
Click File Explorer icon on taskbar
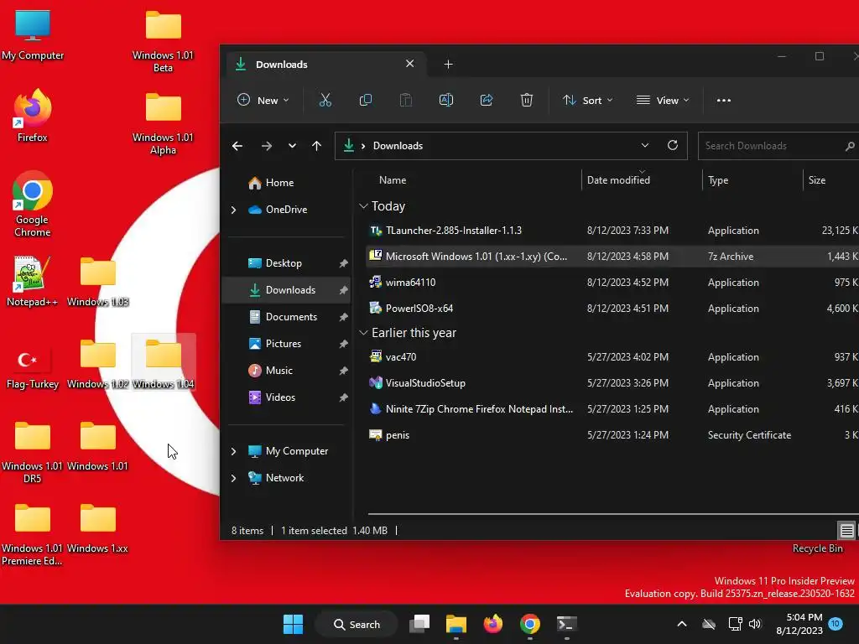(x=456, y=624)
